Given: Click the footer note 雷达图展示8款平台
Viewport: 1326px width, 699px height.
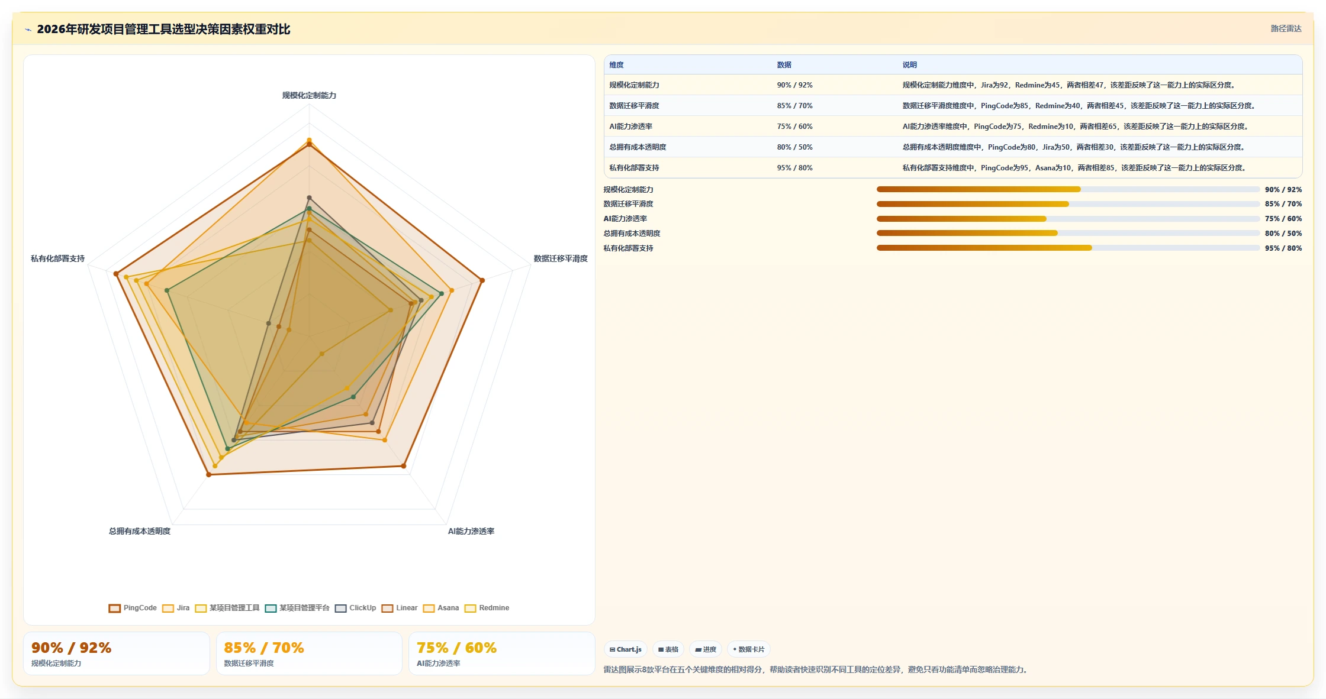Looking at the screenshot, I should pos(817,669).
